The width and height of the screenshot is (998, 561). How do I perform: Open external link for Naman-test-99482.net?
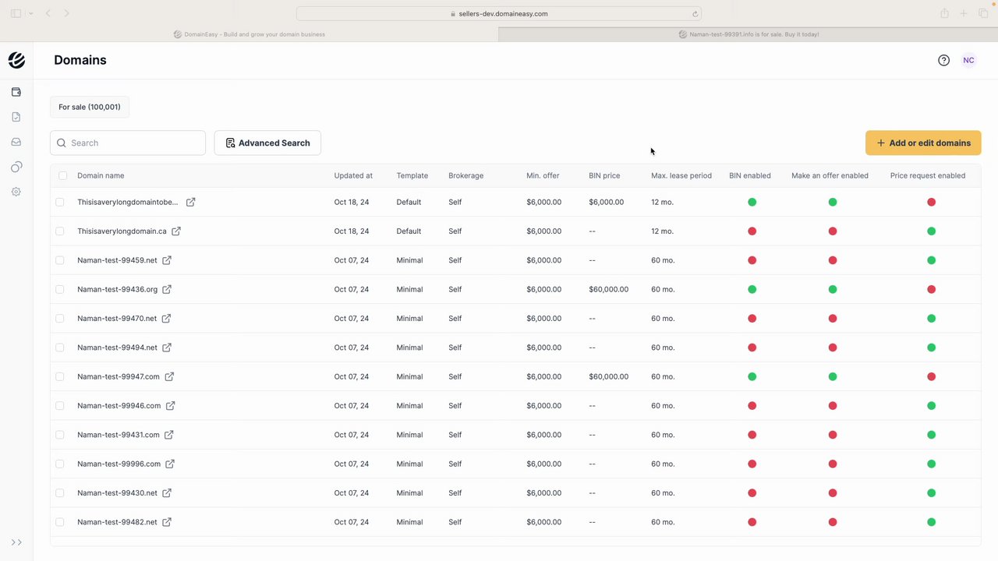(x=167, y=522)
